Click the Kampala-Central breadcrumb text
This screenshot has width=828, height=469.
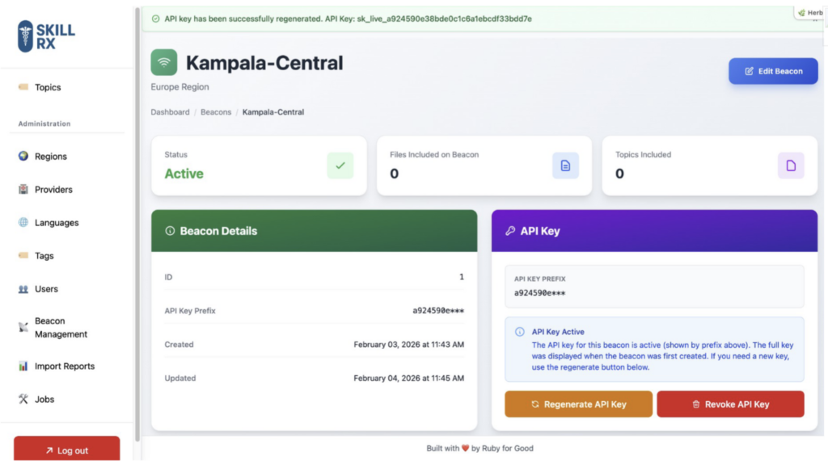[273, 111]
